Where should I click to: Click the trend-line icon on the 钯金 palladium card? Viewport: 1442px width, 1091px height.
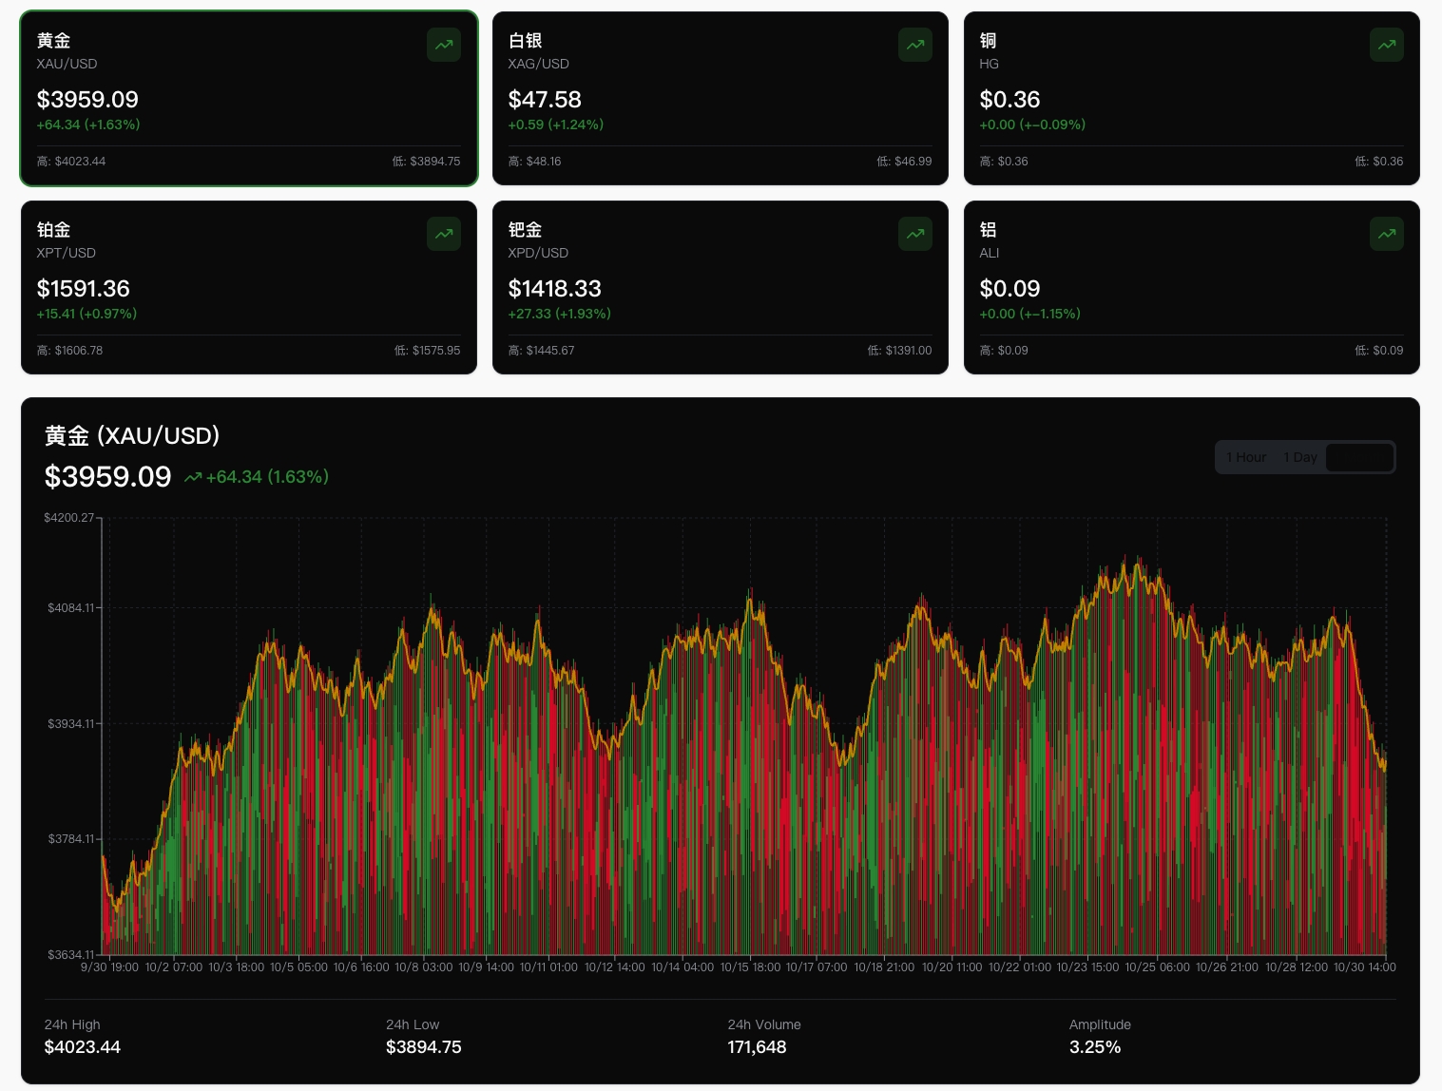(913, 233)
